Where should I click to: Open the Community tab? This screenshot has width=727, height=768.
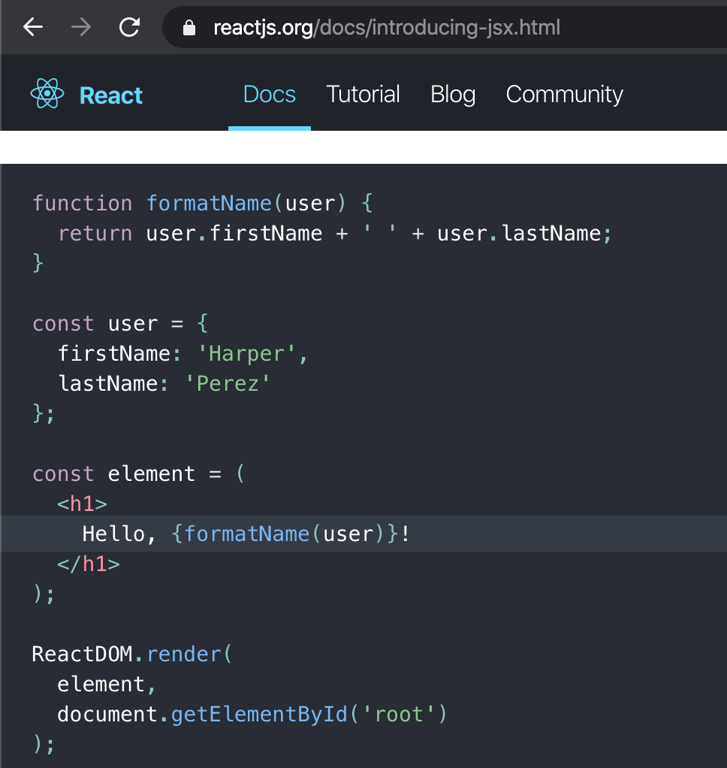(x=564, y=95)
